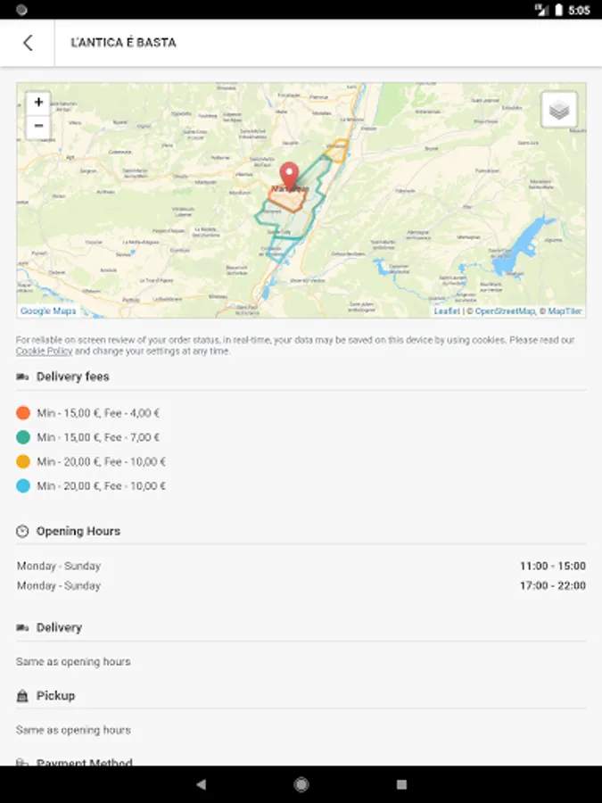Screen dimensions: 602x803
Task: Select the yellow delivery zone swatch
Action: pos(23,461)
